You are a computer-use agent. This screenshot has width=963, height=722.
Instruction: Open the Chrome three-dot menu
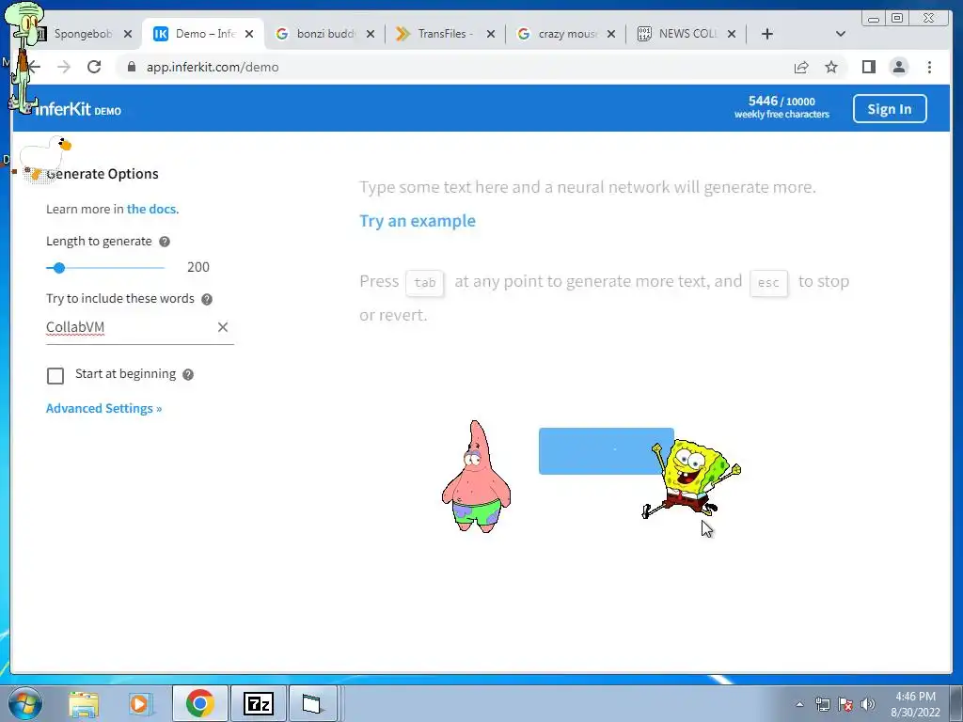click(x=929, y=67)
